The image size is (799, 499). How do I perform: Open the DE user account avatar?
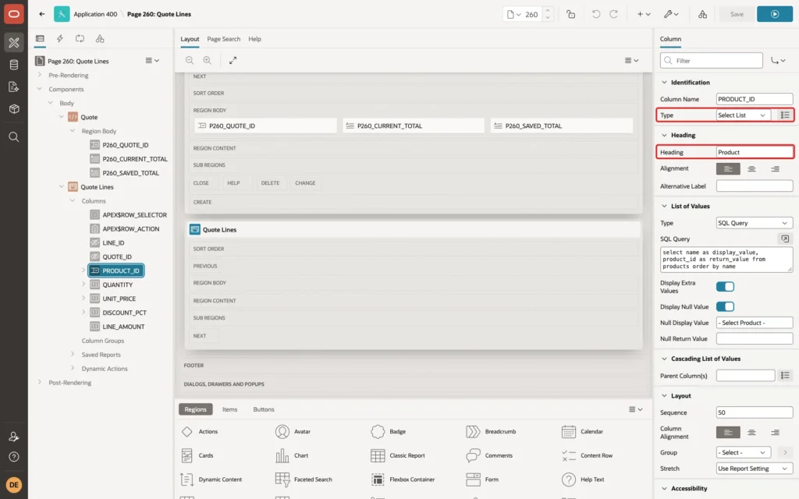pos(14,484)
